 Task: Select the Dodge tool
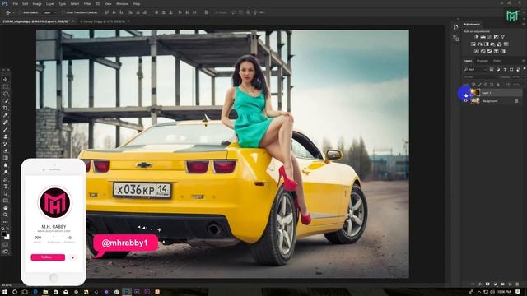tap(6, 172)
